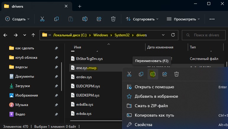Click the drivers breadcrumb segment

coord(141,35)
